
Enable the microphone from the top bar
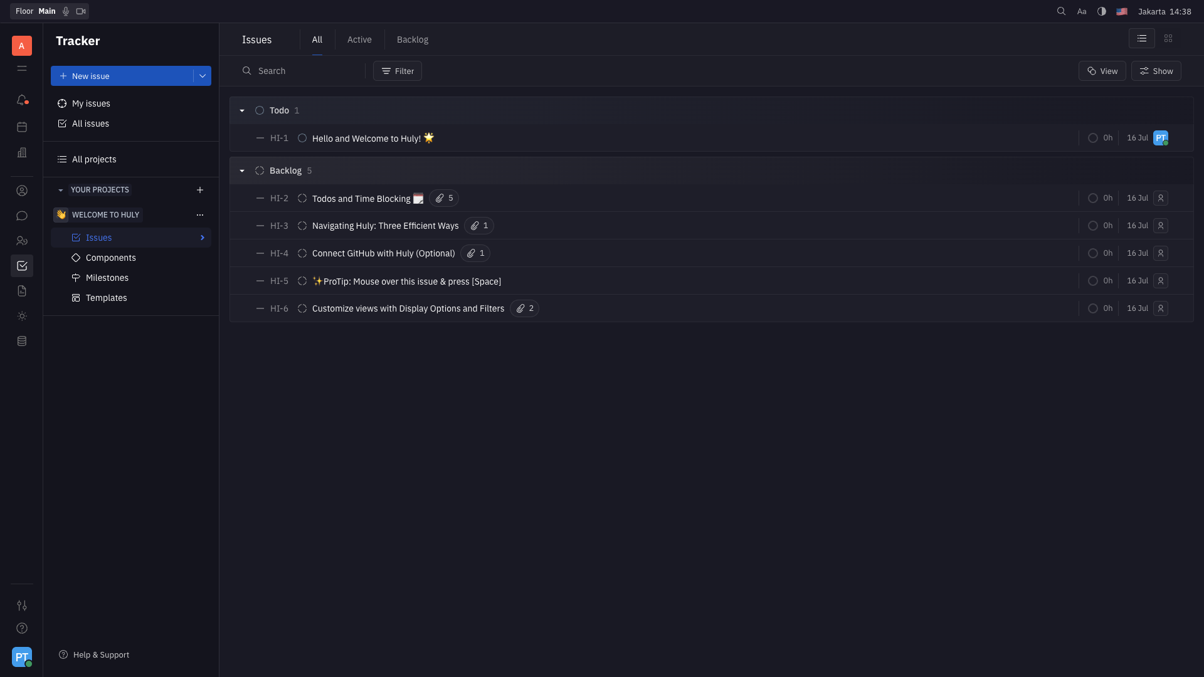coord(65,11)
